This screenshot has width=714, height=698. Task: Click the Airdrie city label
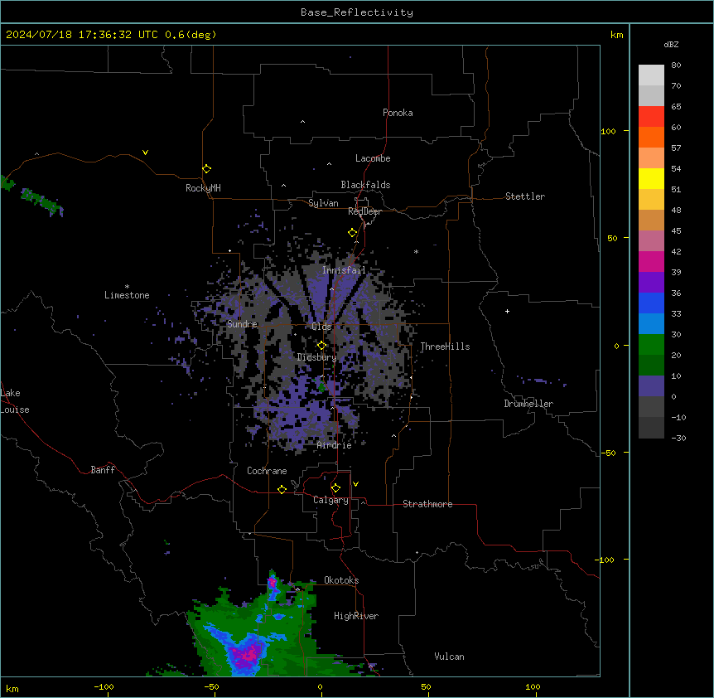[335, 445]
